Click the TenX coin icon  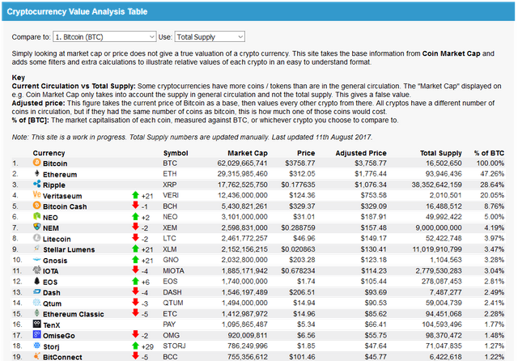tap(36, 324)
